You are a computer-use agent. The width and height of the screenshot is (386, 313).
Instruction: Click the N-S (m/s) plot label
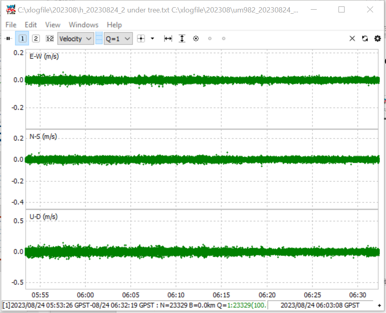click(x=43, y=137)
